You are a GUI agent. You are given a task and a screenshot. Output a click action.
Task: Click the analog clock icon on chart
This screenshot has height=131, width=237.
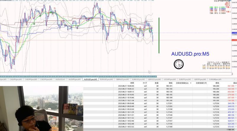pos(179,64)
